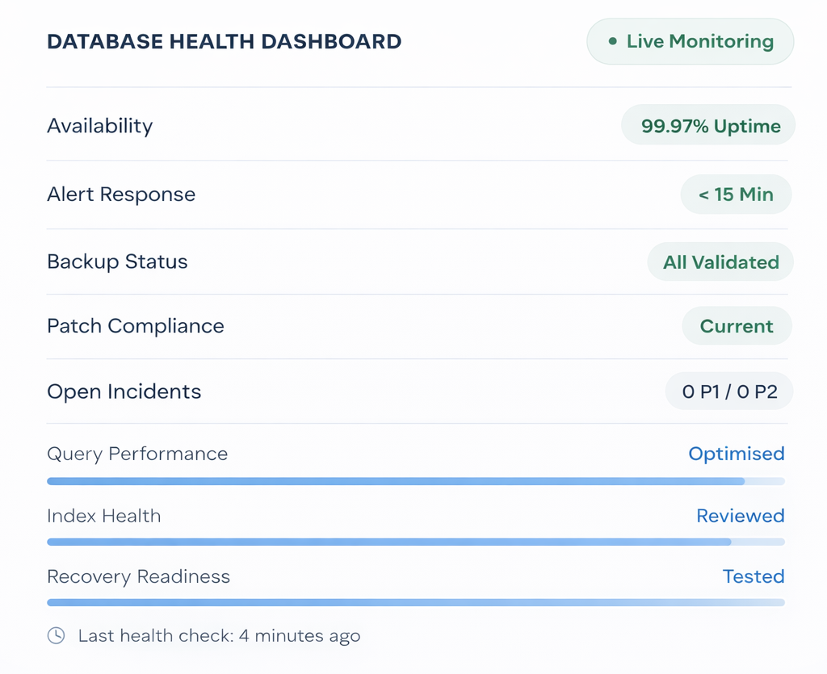
Task: Click the clock icon beside last health check
Action: point(56,635)
